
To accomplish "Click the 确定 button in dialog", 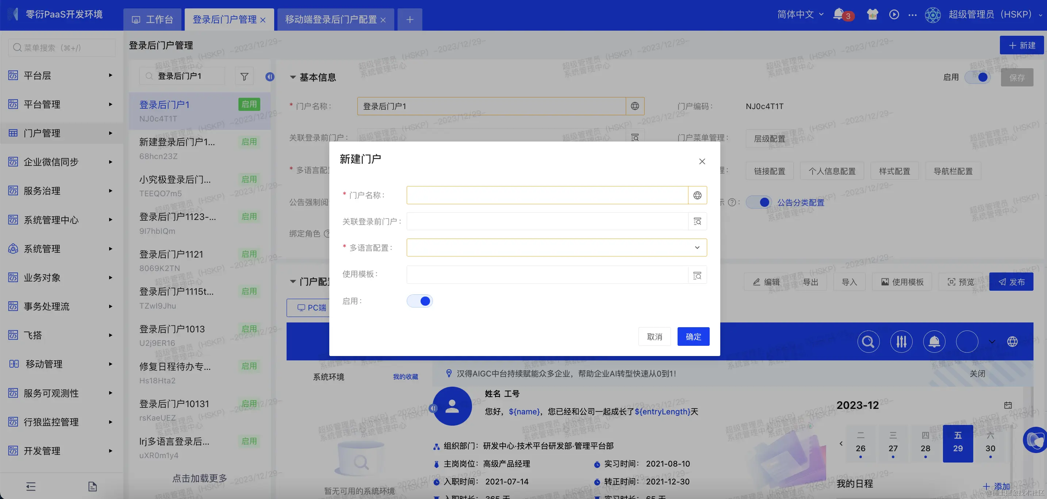I will point(693,337).
